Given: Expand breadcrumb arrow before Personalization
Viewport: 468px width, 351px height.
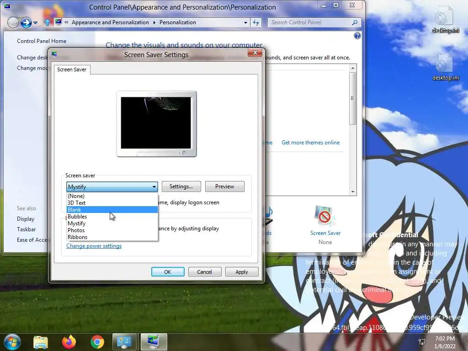Looking at the screenshot, I should click(154, 23).
